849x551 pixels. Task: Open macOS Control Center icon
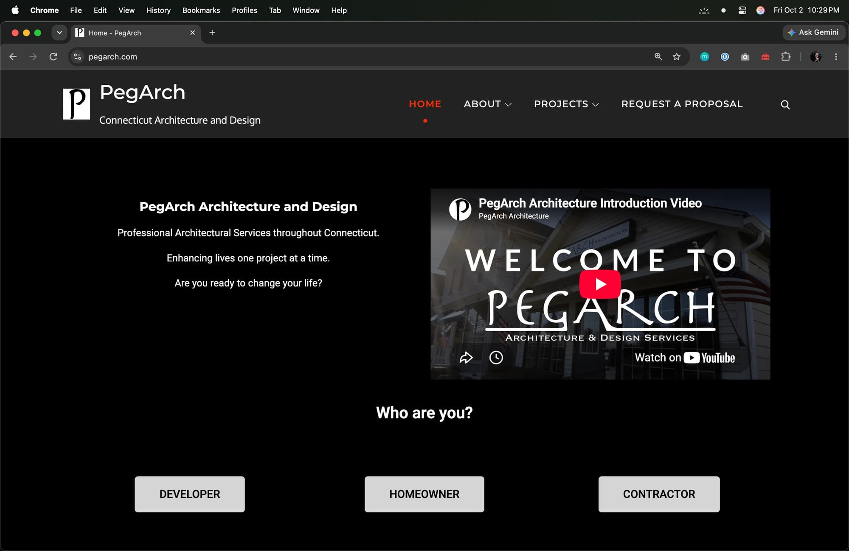(x=742, y=10)
